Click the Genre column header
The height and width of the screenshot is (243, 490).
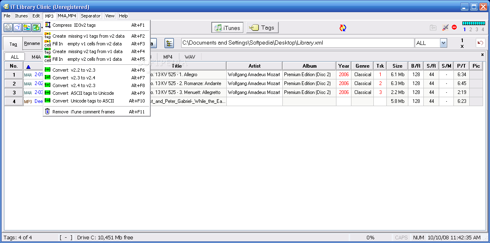click(x=362, y=66)
